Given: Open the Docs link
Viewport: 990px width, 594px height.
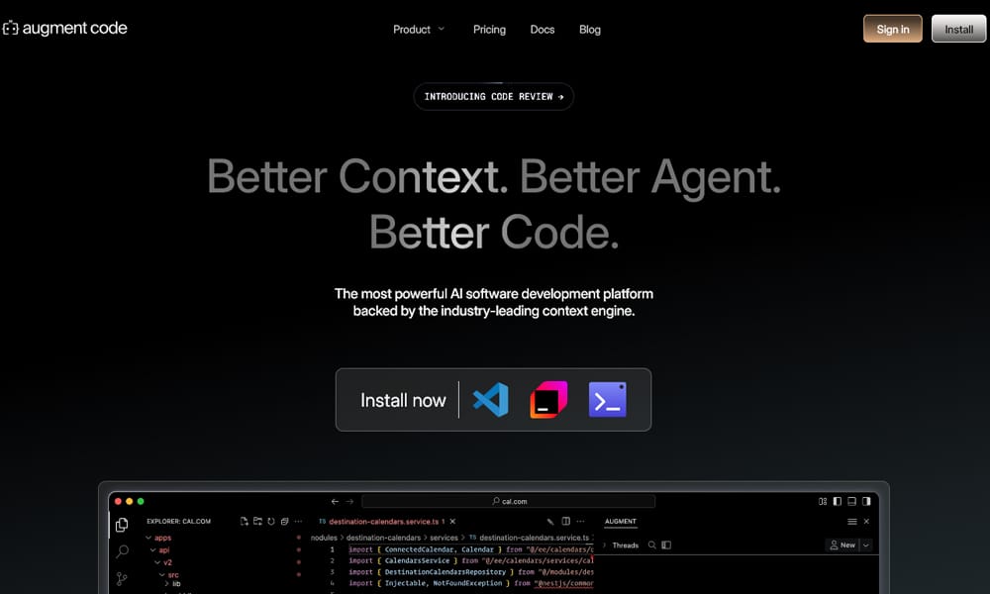Looking at the screenshot, I should [x=542, y=30].
